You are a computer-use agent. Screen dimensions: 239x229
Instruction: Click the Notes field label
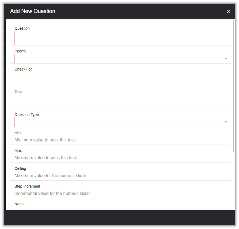(19, 204)
